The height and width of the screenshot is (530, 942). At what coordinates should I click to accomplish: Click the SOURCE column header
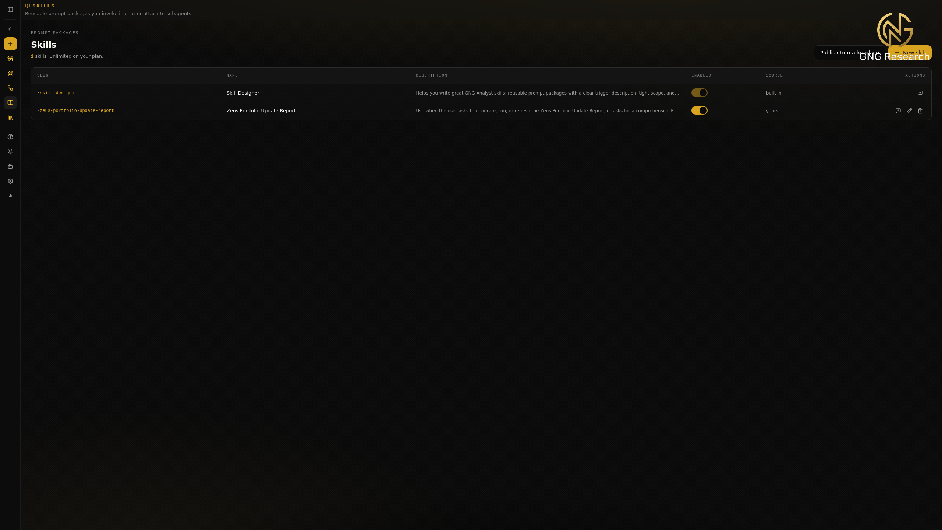coord(775,75)
